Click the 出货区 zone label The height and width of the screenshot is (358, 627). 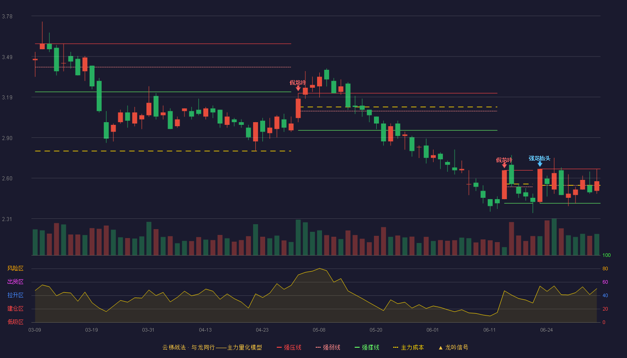tap(15, 282)
